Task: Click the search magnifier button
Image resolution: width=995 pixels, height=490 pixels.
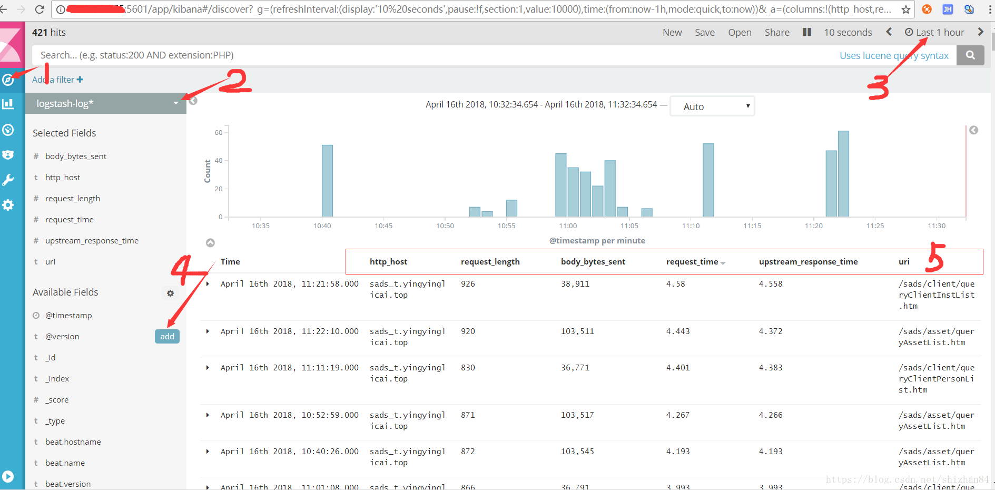Action: (x=970, y=55)
